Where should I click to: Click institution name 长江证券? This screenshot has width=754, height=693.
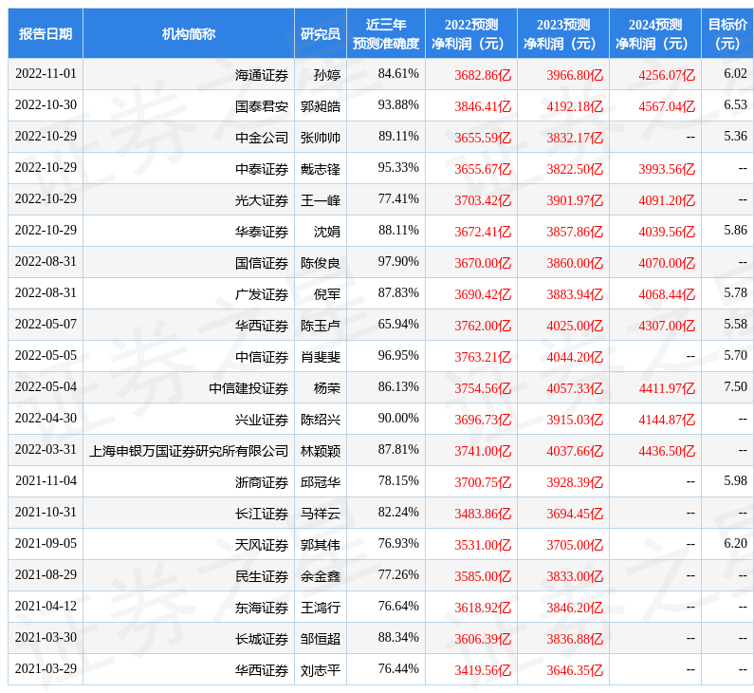click(262, 513)
